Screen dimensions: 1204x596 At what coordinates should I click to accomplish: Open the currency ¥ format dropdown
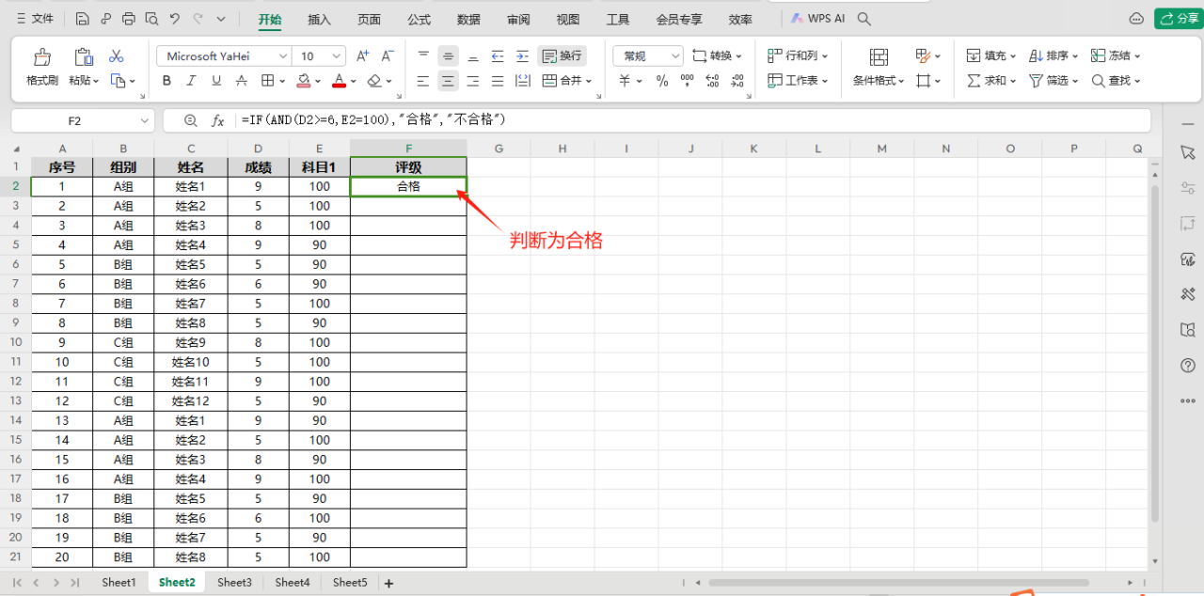pyautogui.click(x=630, y=81)
